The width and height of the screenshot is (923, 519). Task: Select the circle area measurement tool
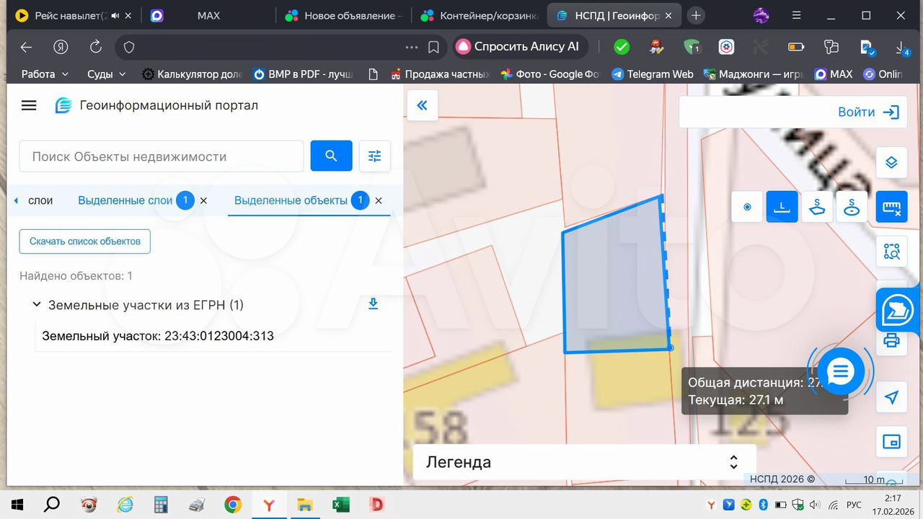[x=852, y=207]
